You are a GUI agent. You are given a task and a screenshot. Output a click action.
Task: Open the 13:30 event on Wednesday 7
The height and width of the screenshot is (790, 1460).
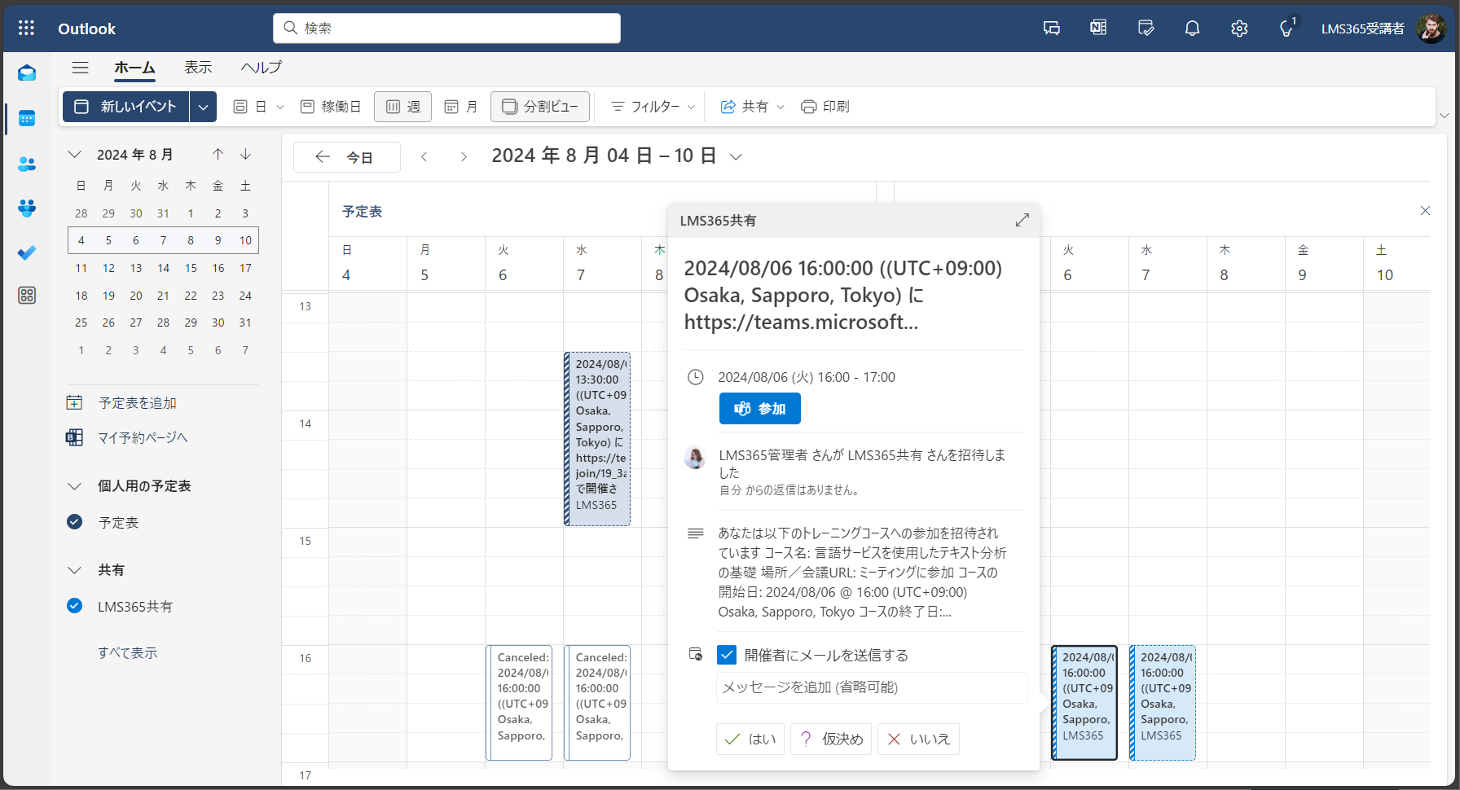[x=597, y=439]
